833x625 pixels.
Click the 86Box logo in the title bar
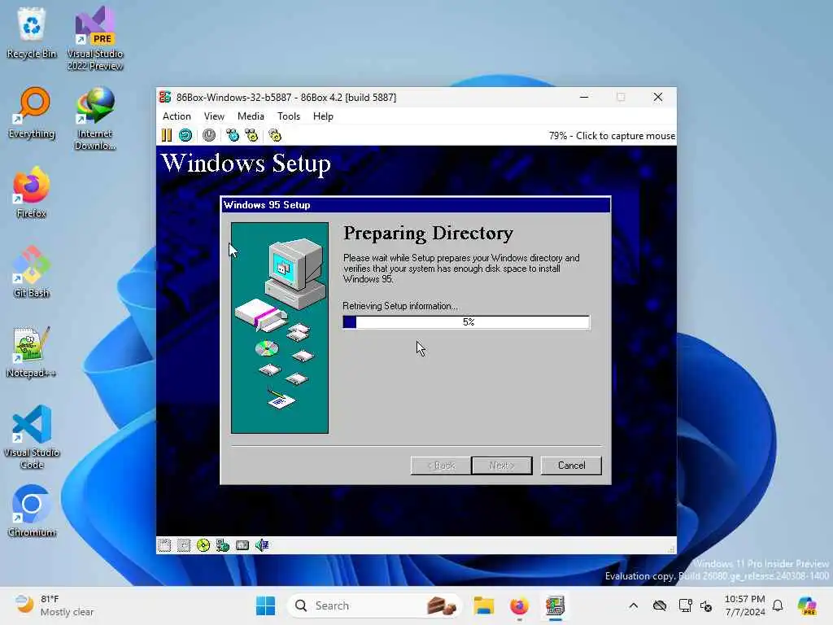pos(165,98)
